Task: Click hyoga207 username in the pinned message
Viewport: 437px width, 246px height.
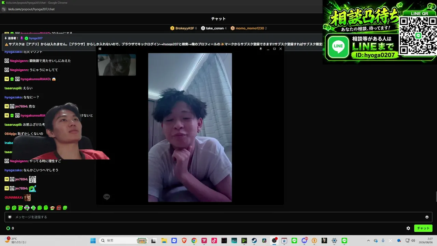Action: click(36, 38)
